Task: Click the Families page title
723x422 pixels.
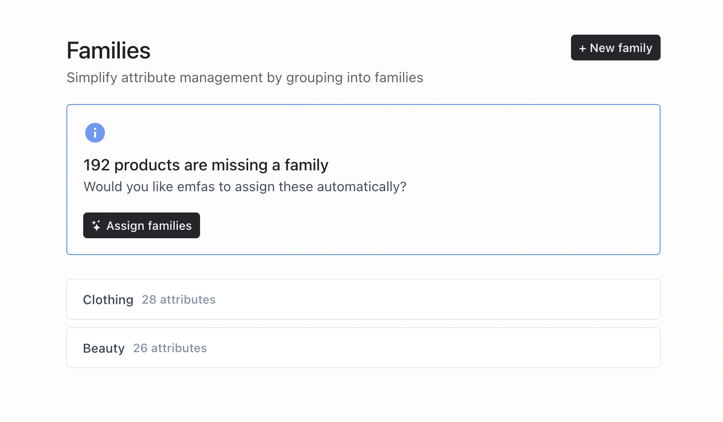Action: (x=108, y=50)
